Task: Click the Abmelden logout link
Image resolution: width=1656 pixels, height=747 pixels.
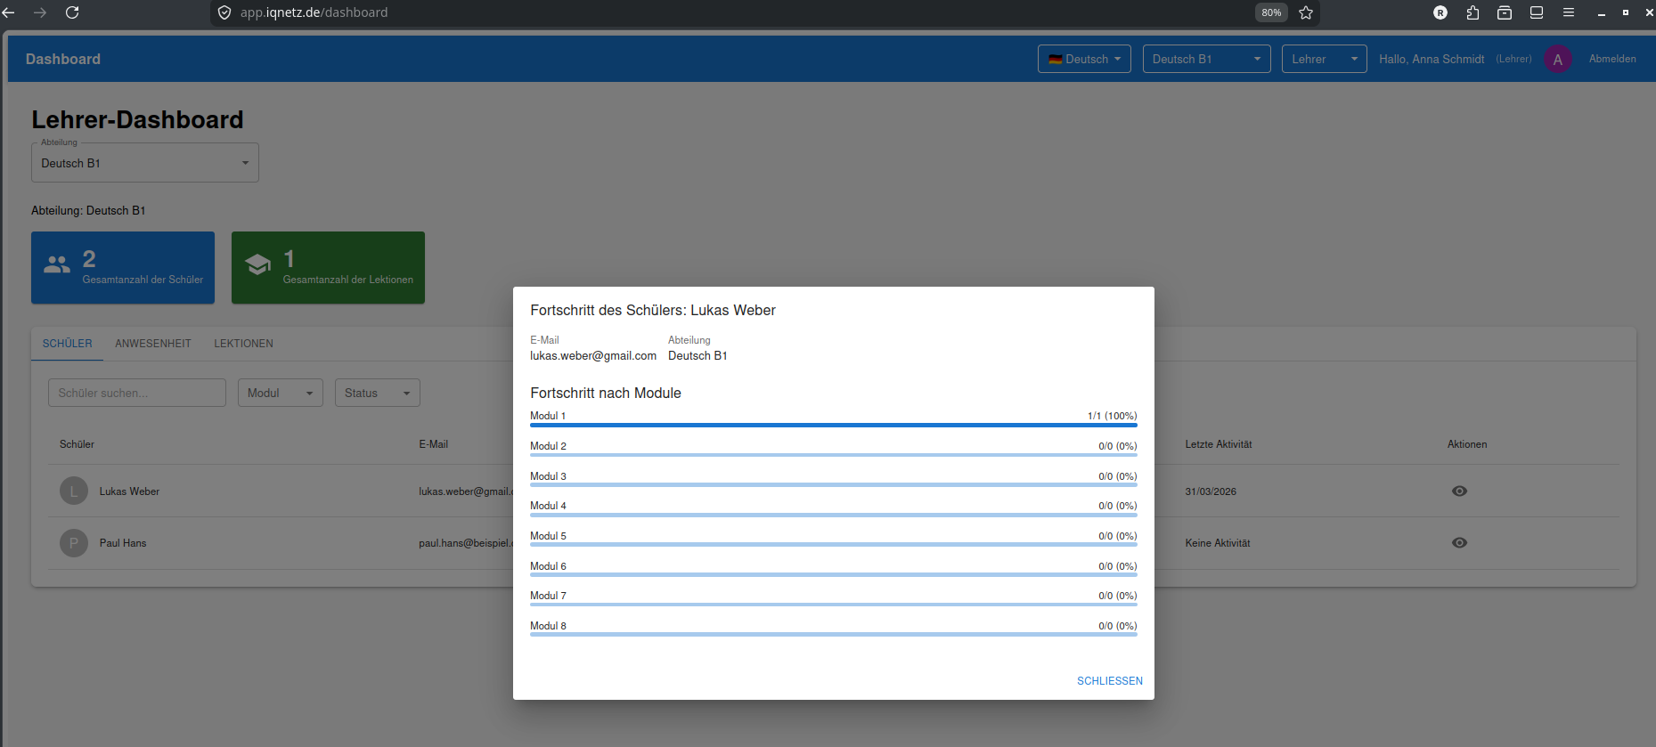Action: point(1612,60)
